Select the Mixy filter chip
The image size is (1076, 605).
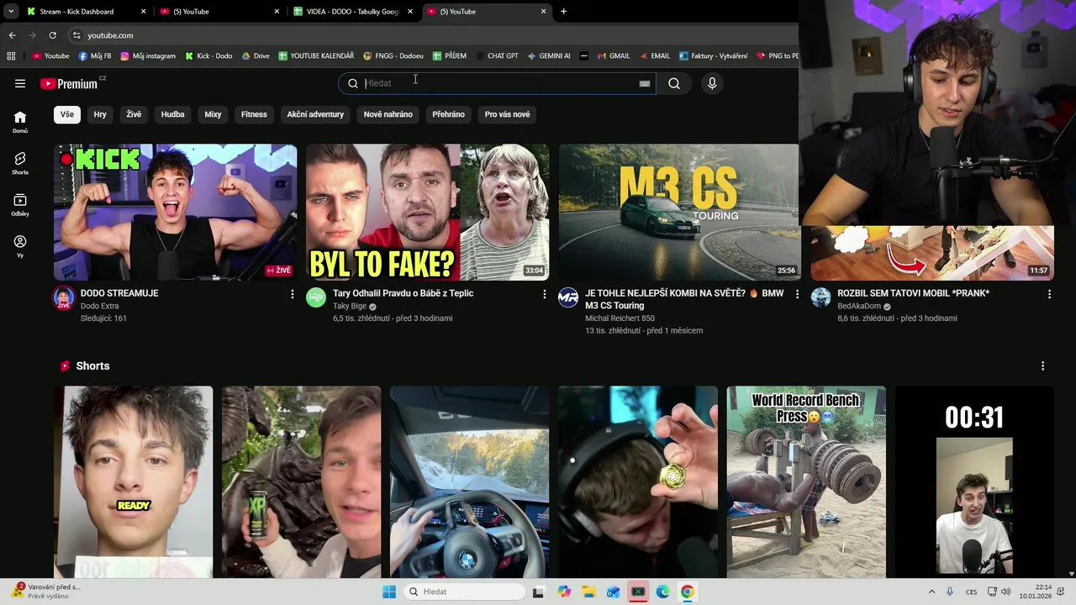[213, 114]
